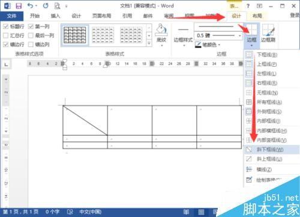Switch to the Page Layout (页面布局) tab
Viewport: 300px width, 217px height.
coord(101,16)
